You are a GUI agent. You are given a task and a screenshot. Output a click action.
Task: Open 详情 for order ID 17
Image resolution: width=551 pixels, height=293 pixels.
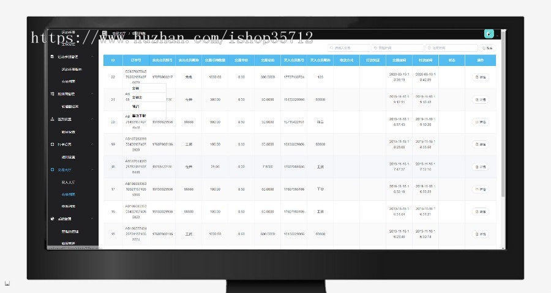[x=481, y=189]
